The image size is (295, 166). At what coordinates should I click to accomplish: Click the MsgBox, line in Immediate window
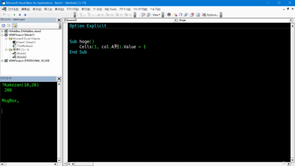coord(10,101)
